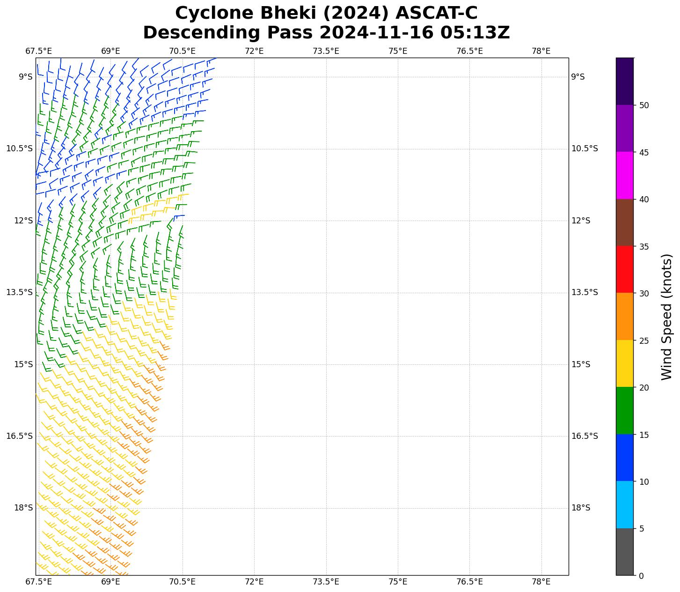
Task: Click the yellow 20–25 knots colorbar segment
Action: (624, 363)
